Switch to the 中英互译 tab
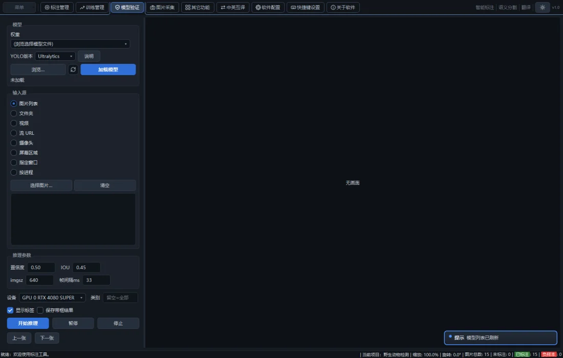 point(233,8)
